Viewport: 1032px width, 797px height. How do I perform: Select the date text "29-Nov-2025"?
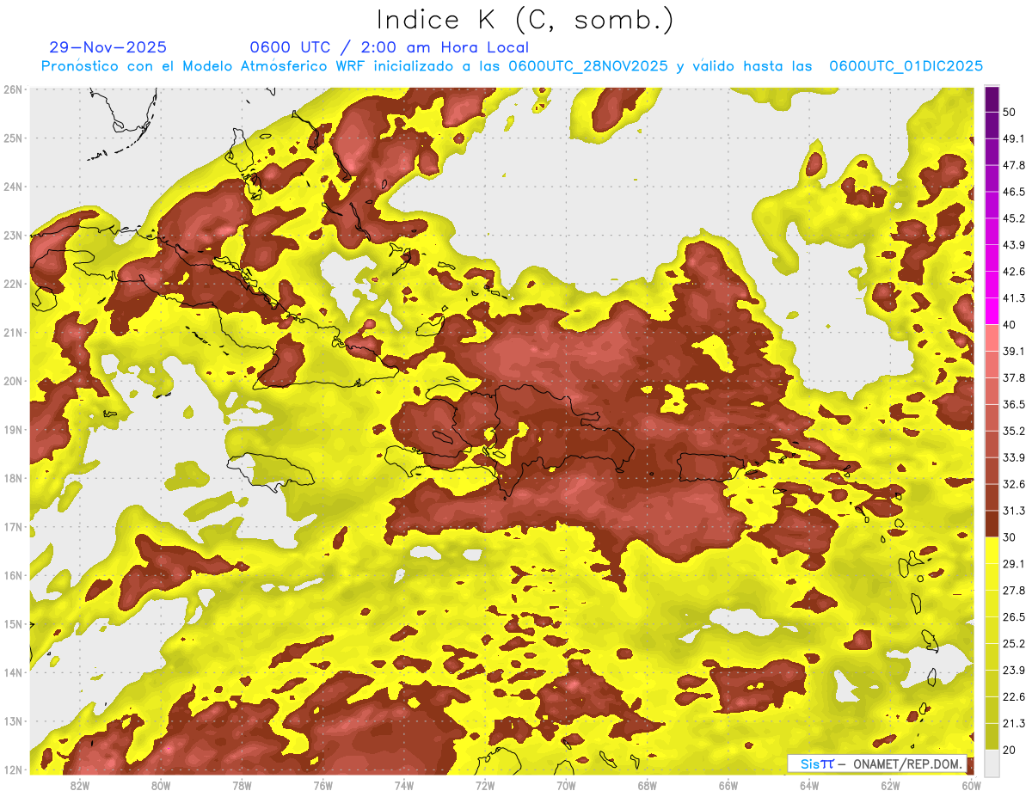[108, 47]
